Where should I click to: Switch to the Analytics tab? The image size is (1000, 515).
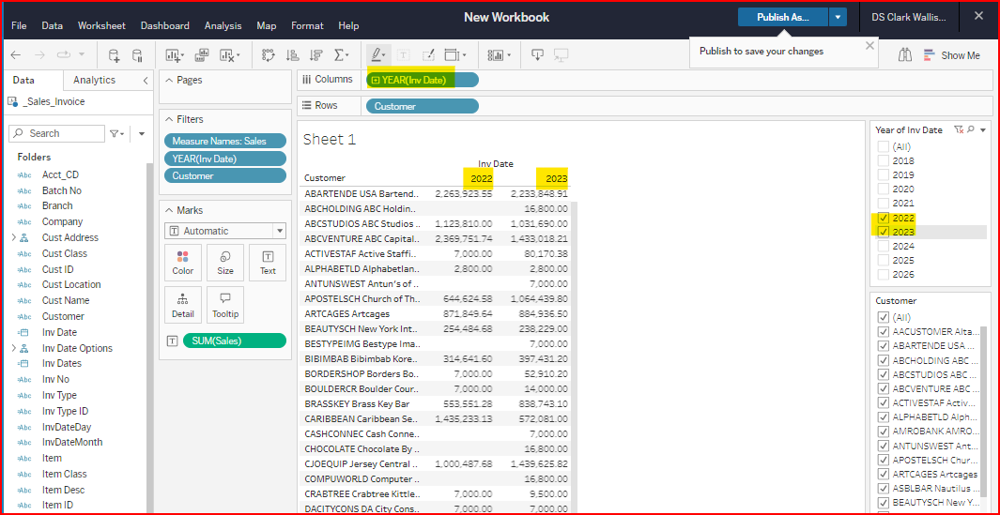coord(94,81)
